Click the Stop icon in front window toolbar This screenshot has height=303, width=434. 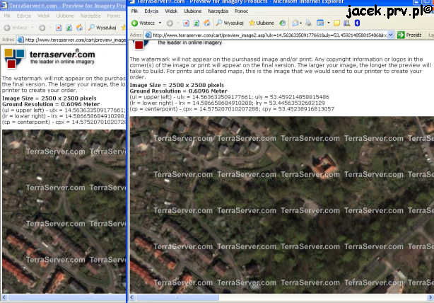tap(187, 23)
